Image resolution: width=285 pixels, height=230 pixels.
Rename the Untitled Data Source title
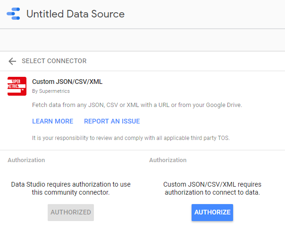click(x=75, y=14)
